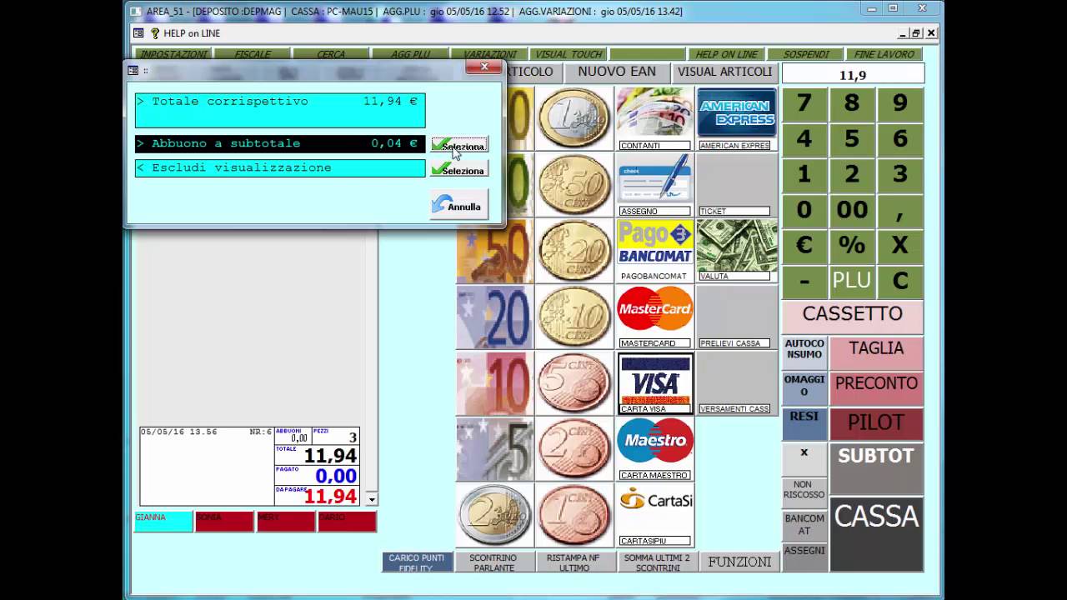Open the CERCA menu
This screenshot has height=600, width=1067.
[331, 54]
